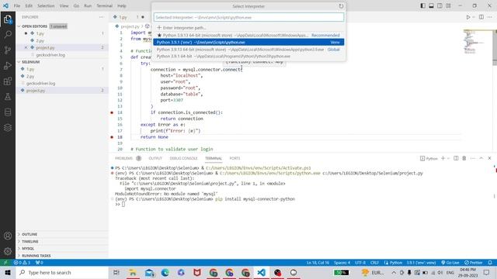Open the File menu

(17, 5)
